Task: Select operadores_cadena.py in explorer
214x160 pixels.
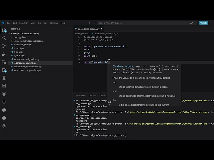Action: tap(25, 63)
